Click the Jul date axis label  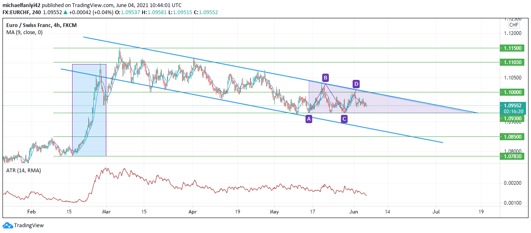point(436,212)
